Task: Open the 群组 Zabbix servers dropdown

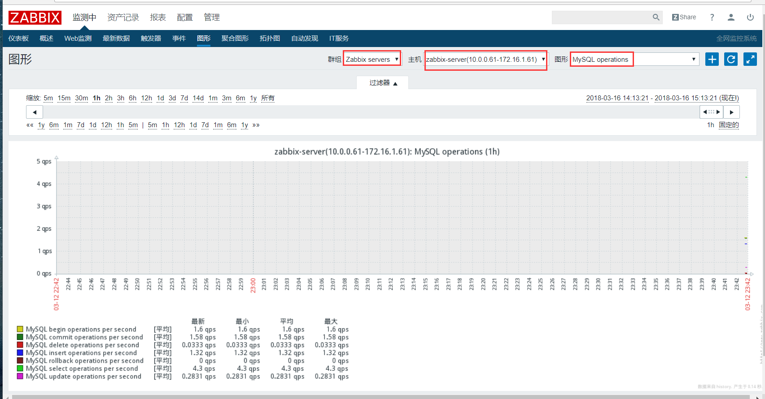Action: [372, 59]
